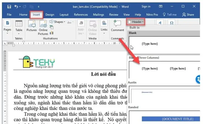The width and height of the screenshot is (203, 124).
Task: Open the Links dropdown
Action: [104, 27]
